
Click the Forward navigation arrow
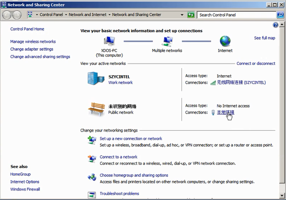pyautogui.click(x=17, y=15)
